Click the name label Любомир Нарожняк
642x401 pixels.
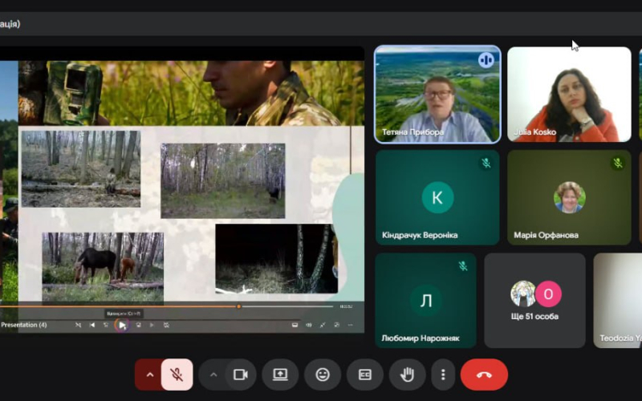click(421, 338)
